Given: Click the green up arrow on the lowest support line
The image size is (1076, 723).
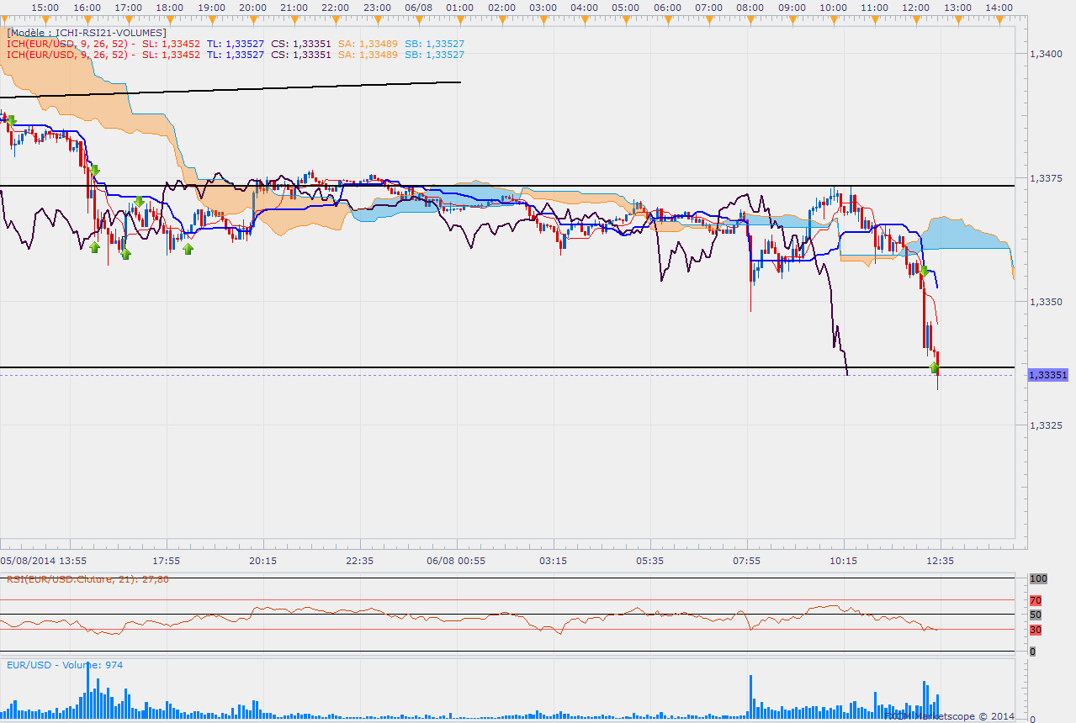Looking at the screenshot, I should click(935, 367).
